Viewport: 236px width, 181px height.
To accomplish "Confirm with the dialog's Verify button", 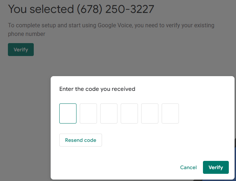I will click(216, 167).
